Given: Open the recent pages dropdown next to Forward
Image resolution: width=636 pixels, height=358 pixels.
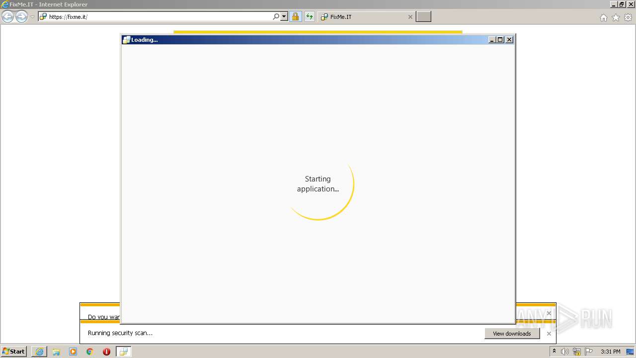Looking at the screenshot, I should [x=32, y=17].
